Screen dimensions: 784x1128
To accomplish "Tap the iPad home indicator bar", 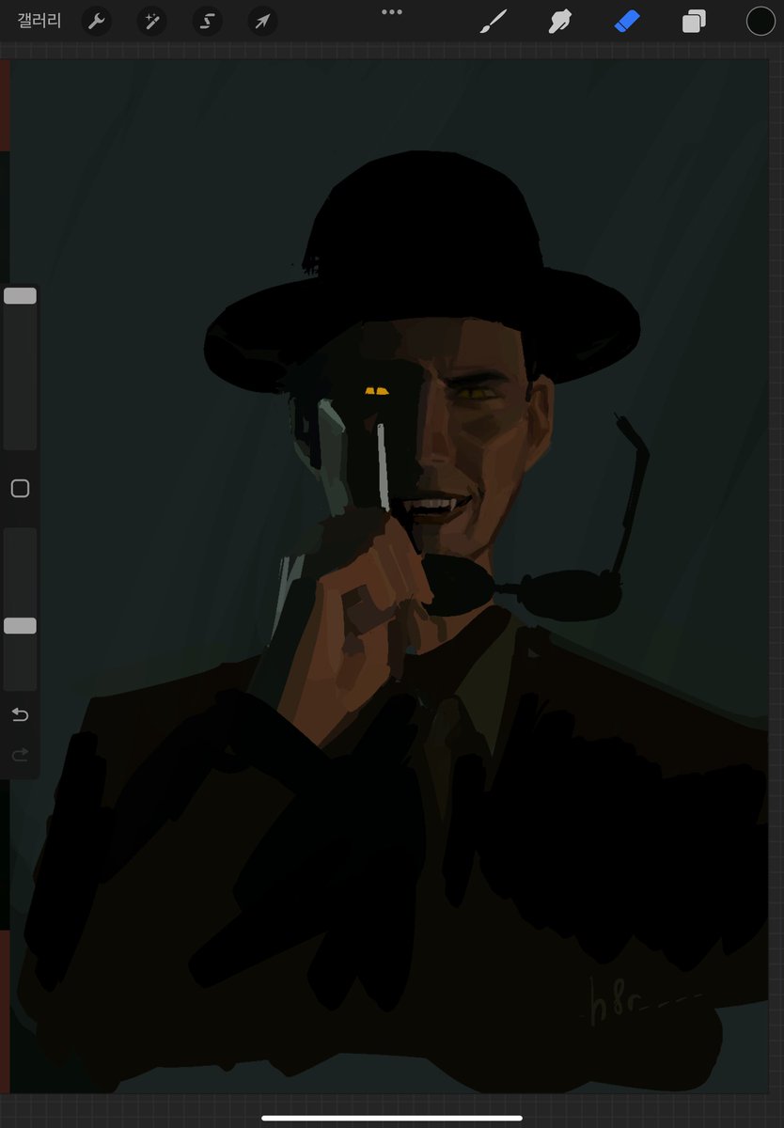I will click(x=392, y=1118).
